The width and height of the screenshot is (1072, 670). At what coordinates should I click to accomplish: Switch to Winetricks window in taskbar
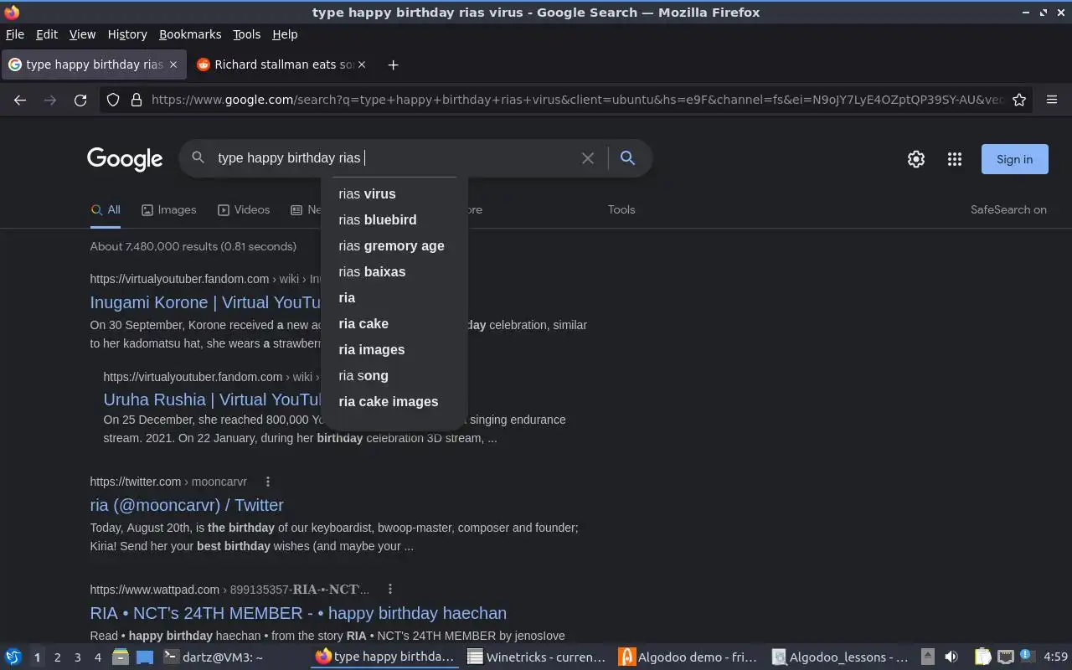tap(536, 657)
